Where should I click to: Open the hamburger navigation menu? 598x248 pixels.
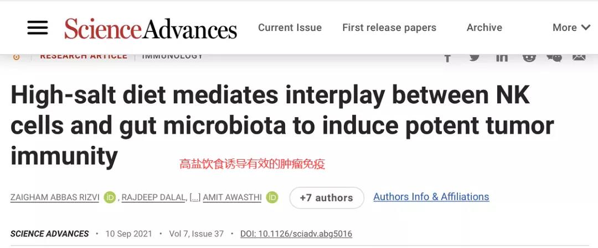38,28
